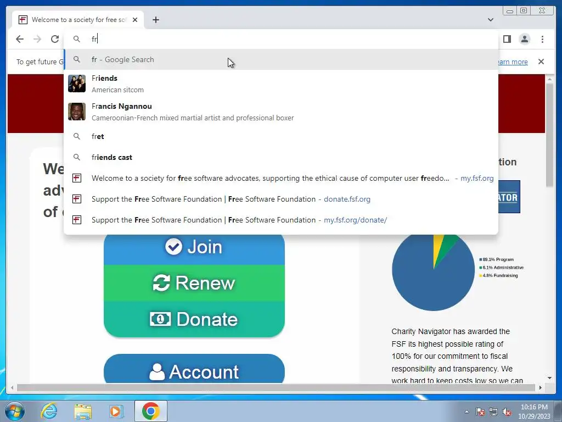
Task: Click the network tray icon
Action: coord(493,412)
